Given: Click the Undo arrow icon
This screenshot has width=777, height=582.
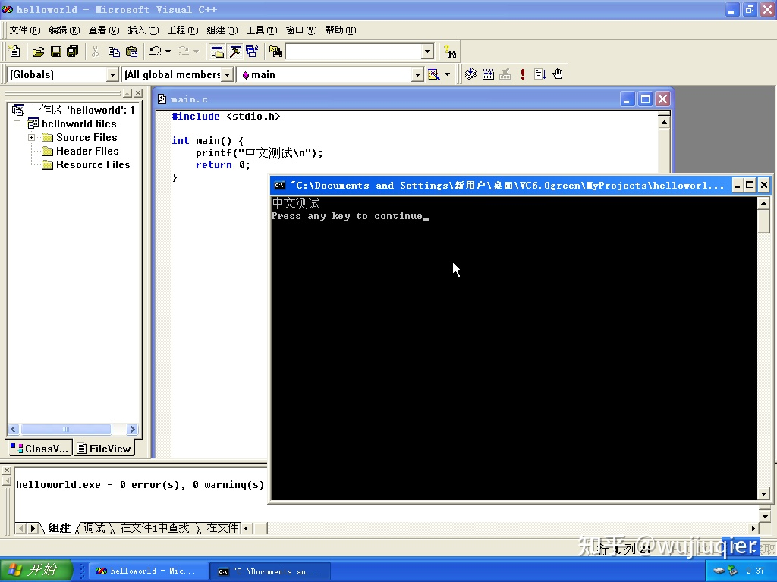Looking at the screenshot, I should tap(155, 51).
